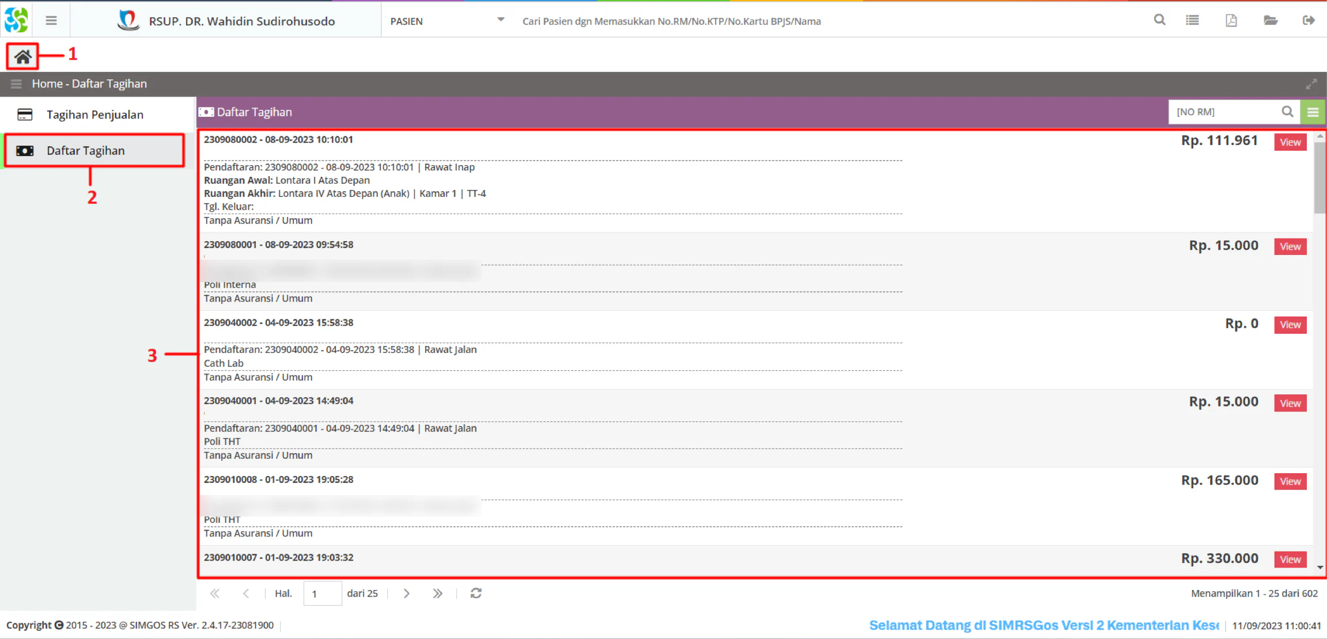Jump to last page with double arrow
1327x639 pixels.
(437, 593)
